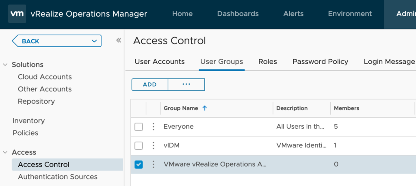Click the ADD button
The height and width of the screenshot is (186, 416).
pos(149,84)
